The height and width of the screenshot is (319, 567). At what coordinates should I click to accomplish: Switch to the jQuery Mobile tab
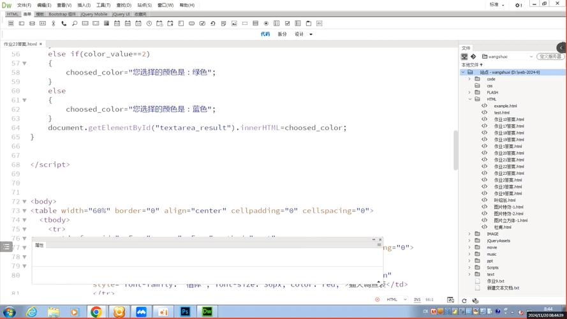click(94, 14)
